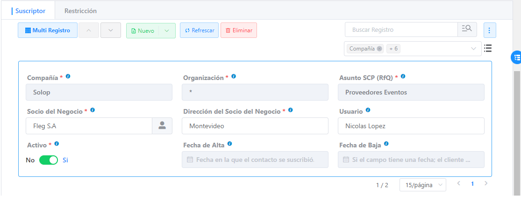Remove the Compañía tag with its x icon
The width and height of the screenshot is (521, 204).
pos(379,49)
